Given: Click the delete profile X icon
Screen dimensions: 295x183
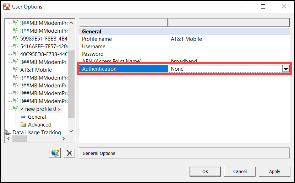Looking at the screenshot, I should [x=69, y=153].
